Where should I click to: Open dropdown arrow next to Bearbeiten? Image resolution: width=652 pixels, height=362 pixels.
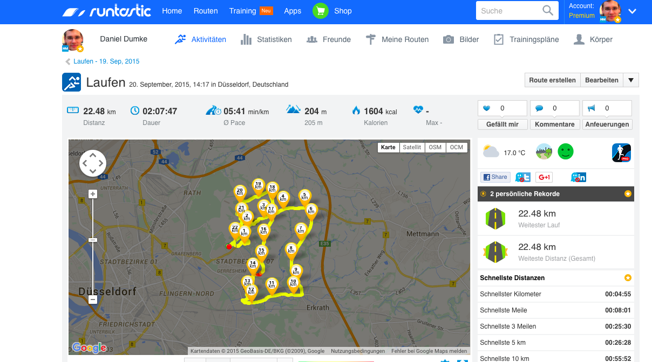pos(631,80)
